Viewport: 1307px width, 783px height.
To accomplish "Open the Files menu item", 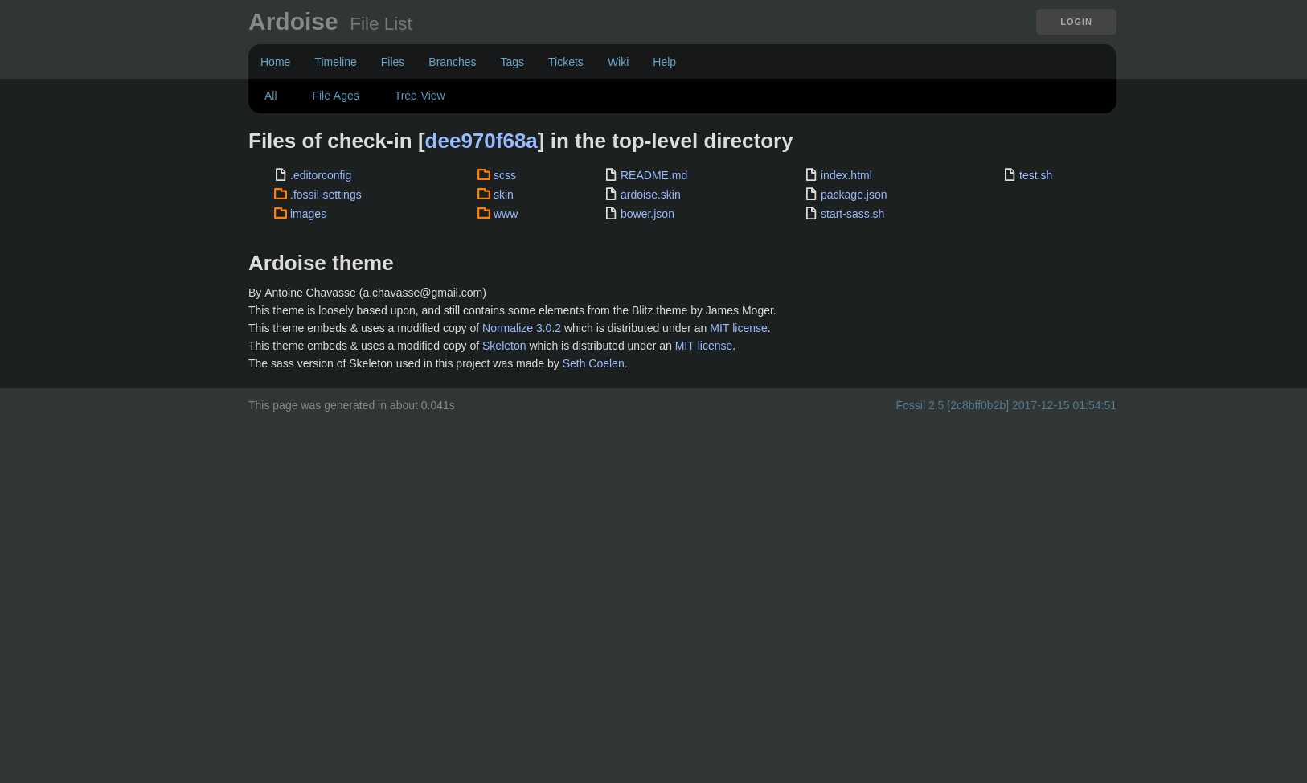I will 392,62.
